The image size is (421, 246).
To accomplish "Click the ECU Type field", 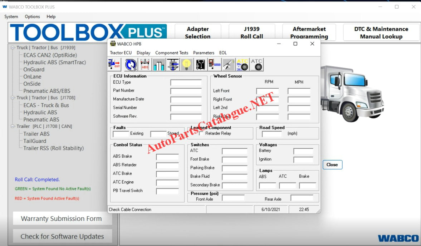I will (x=186, y=83).
